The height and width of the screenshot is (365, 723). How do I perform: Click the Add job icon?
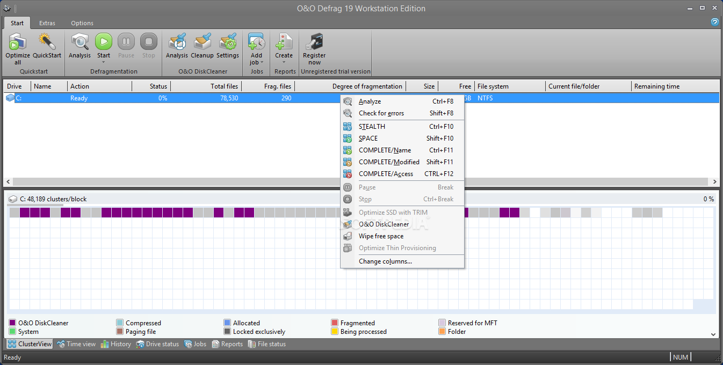pos(257,41)
